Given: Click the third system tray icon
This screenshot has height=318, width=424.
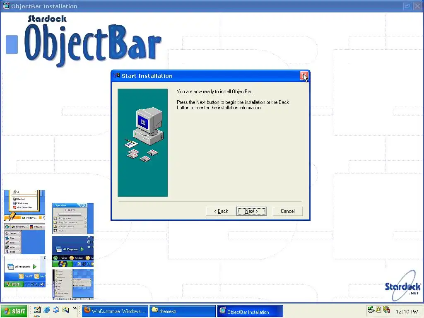Looking at the screenshot, I should [x=386, y=310].
